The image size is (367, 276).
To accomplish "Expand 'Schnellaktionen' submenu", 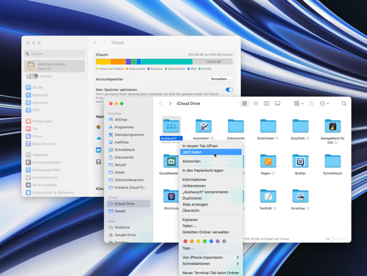I will (x=211, y=264).
